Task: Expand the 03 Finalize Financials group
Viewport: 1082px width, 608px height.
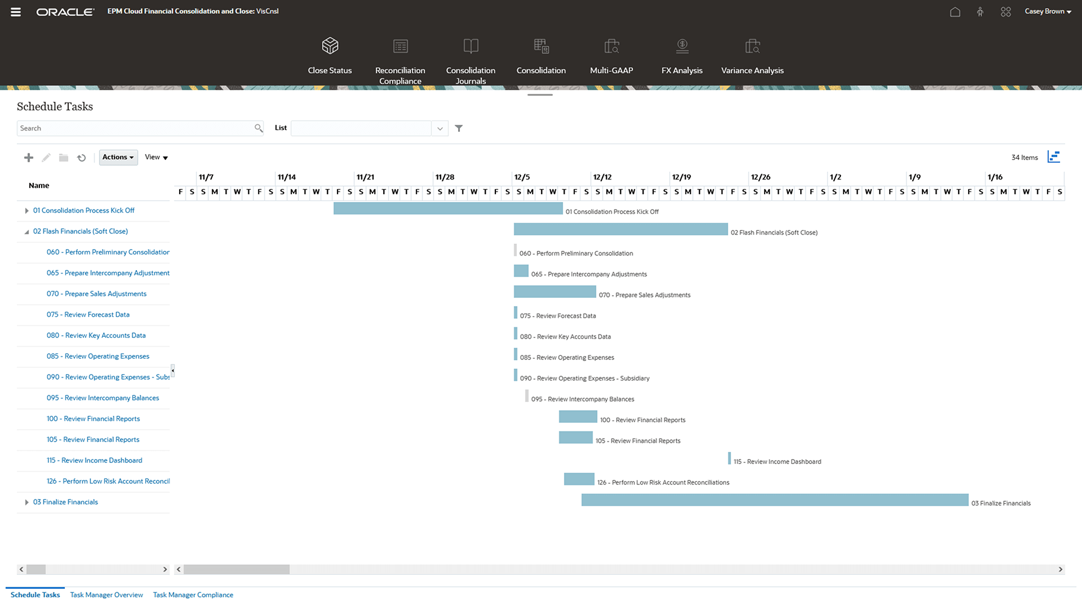Action: (26, 502)
